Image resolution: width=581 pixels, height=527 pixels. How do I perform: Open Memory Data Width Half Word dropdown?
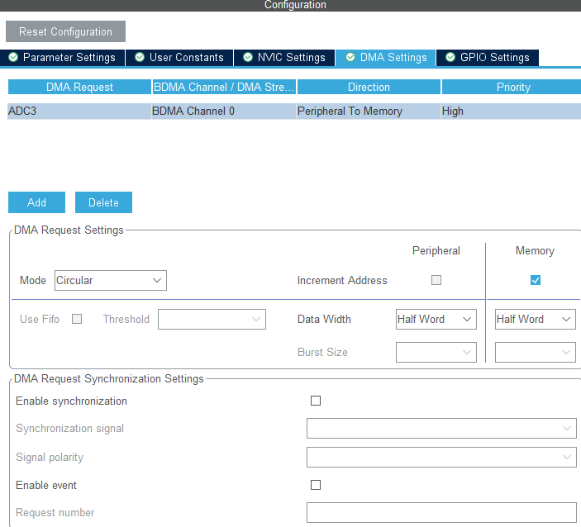[535, 319]
